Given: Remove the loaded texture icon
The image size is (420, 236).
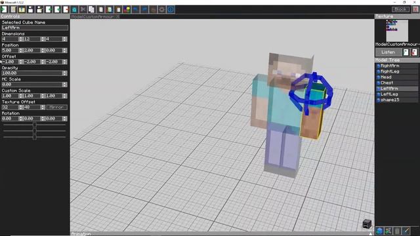Looking at the screenshot, I should point(414,52).
